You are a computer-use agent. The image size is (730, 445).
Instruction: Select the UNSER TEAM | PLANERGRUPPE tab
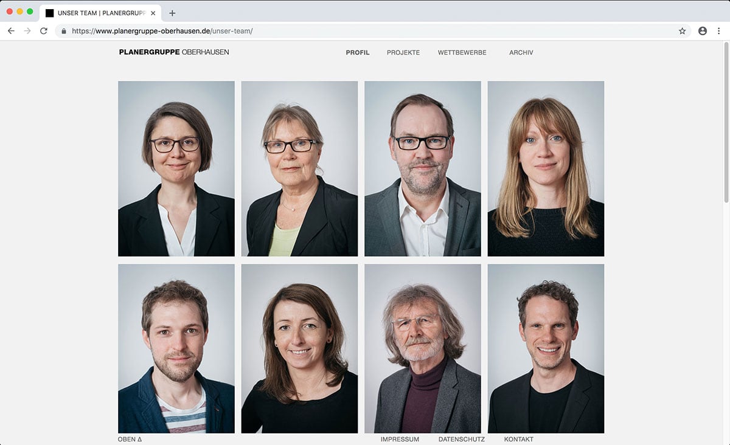pos(100,13)
